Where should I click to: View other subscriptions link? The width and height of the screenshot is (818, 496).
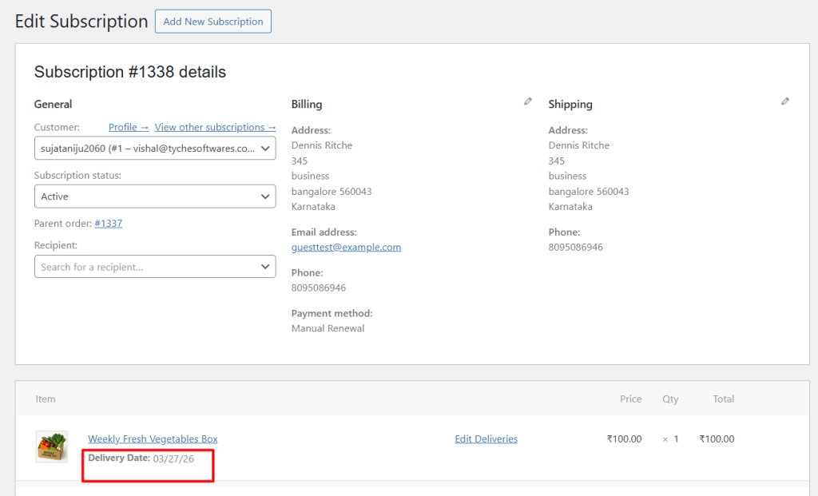point(215,127)
